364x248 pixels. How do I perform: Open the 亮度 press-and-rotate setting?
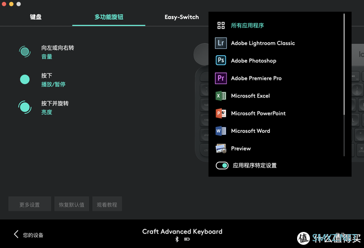coord(47,112)
